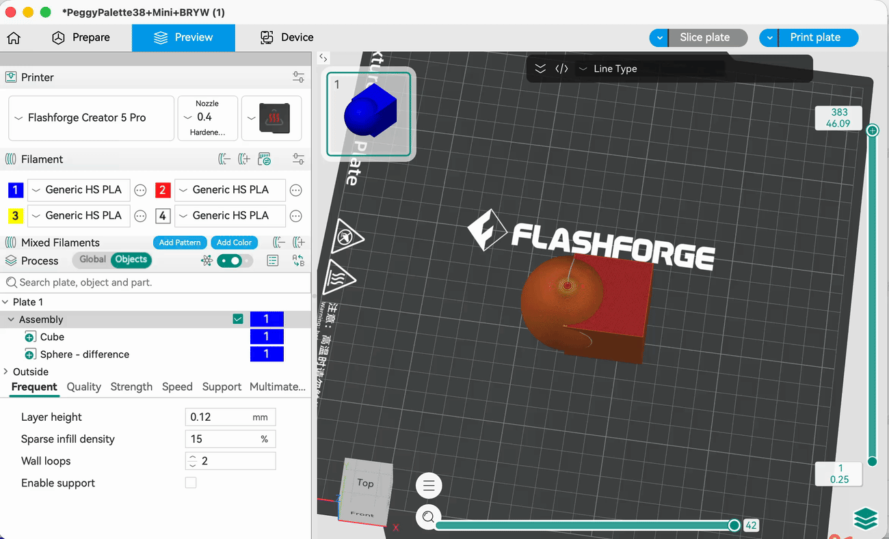Switch Process scope to Global
The width and height of the screenshot is (889, 539).
pos(92,260)
